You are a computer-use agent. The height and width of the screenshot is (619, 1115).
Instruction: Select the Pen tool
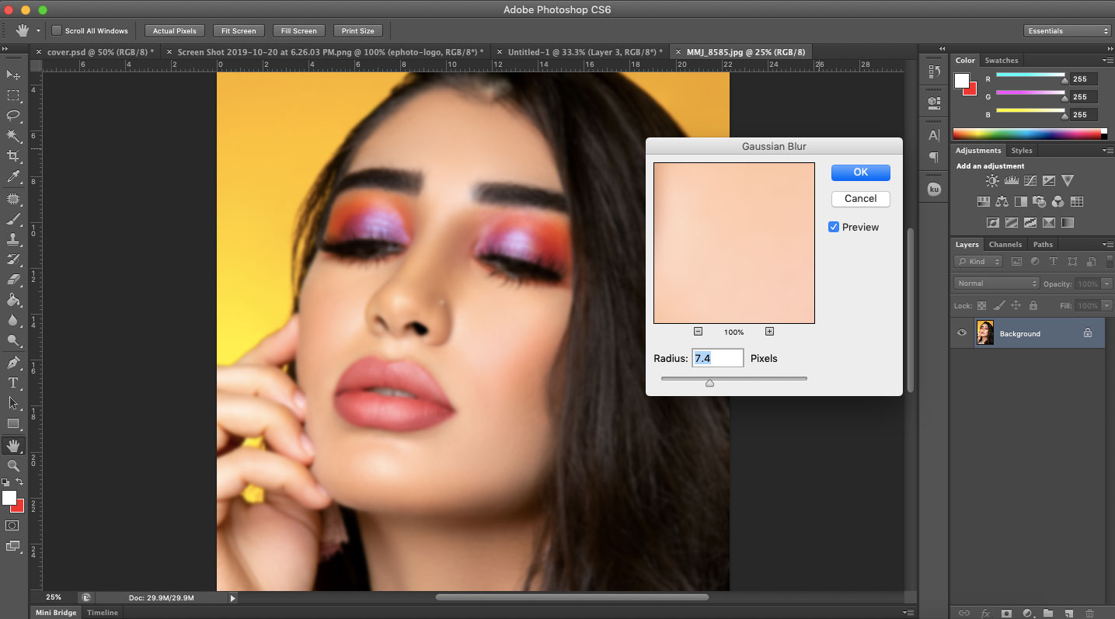13,363
